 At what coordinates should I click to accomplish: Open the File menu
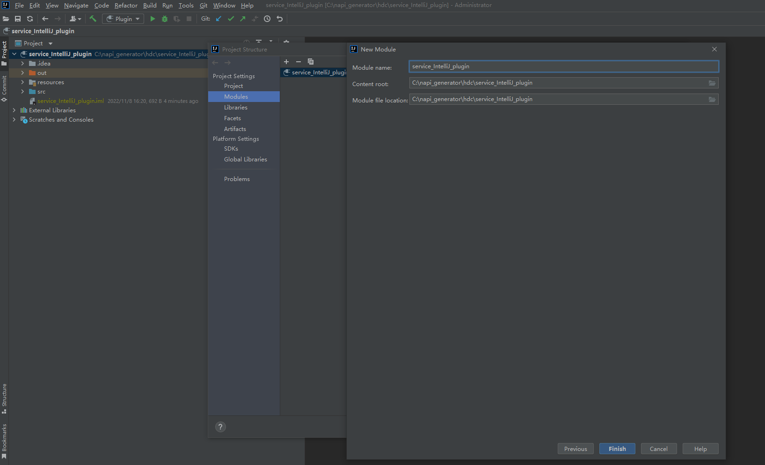click(x=19, y=5)
